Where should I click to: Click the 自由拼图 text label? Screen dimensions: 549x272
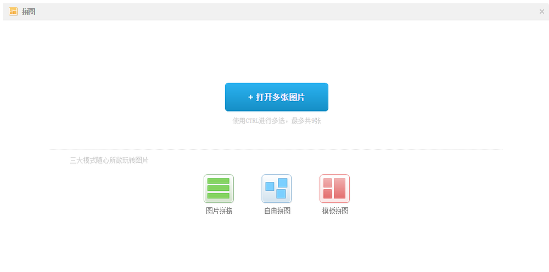[277, 210]
